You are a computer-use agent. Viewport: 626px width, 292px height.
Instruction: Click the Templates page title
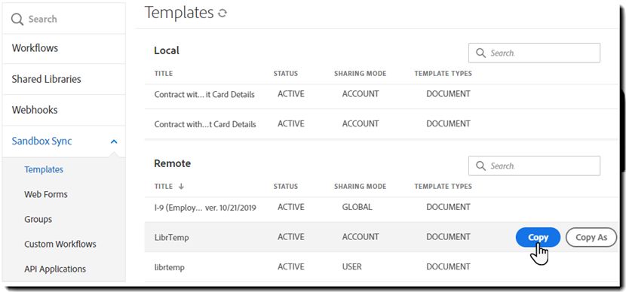pyautogui.click(x=180, y=13)
